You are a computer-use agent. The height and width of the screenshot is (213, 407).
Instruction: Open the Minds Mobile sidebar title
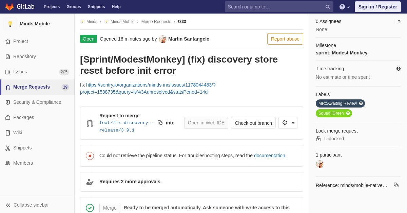coord(35,24)
